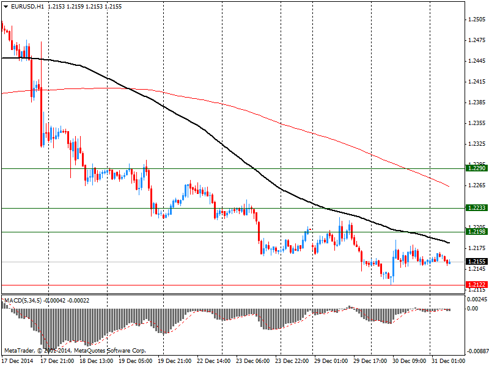Click the MACD values -0.00042 -0.00022
This screenshot has width=489, height=366.
(67, 301)
